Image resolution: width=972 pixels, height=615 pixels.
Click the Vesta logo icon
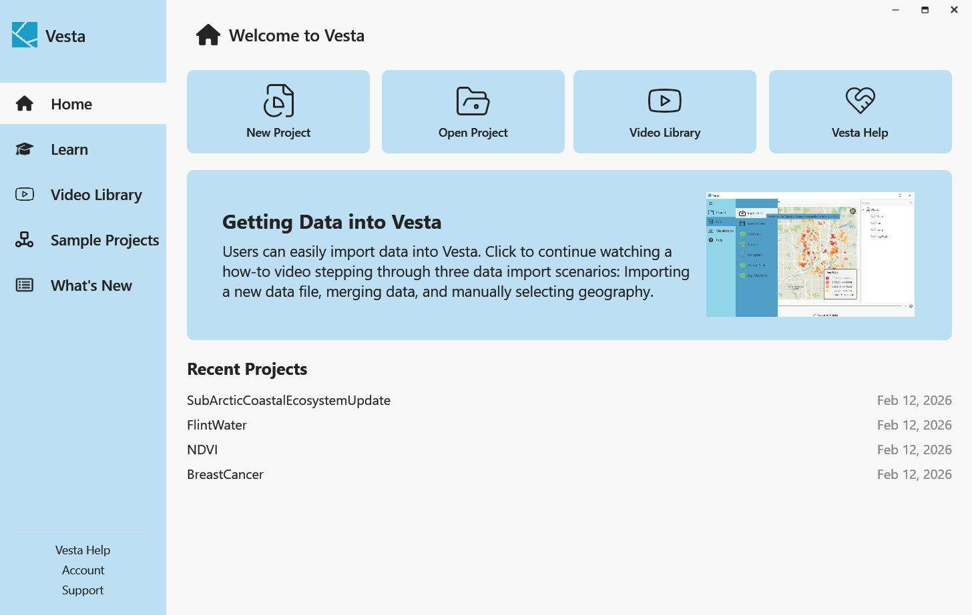pyautogui.click(x=25, y=35)
